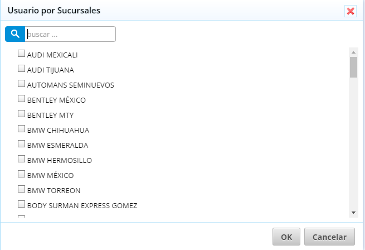Tick AUTOMANS SEMINUEVOS checkbox
The width and height of the screenshot is (365, 250).
pyautogui.click(x=21, y=84)
